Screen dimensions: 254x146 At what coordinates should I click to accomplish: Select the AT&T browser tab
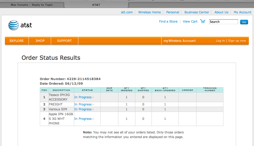(x=96, y=5)
